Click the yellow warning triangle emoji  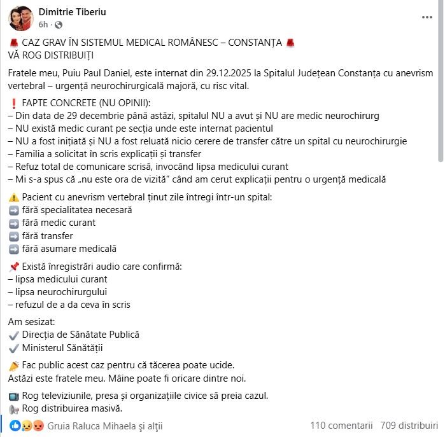pos(14,197)
